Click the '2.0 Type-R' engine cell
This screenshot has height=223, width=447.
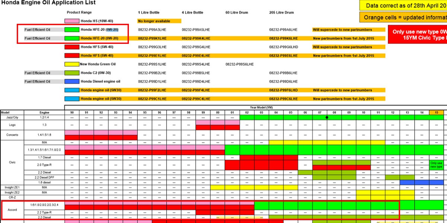pos(44,165)
